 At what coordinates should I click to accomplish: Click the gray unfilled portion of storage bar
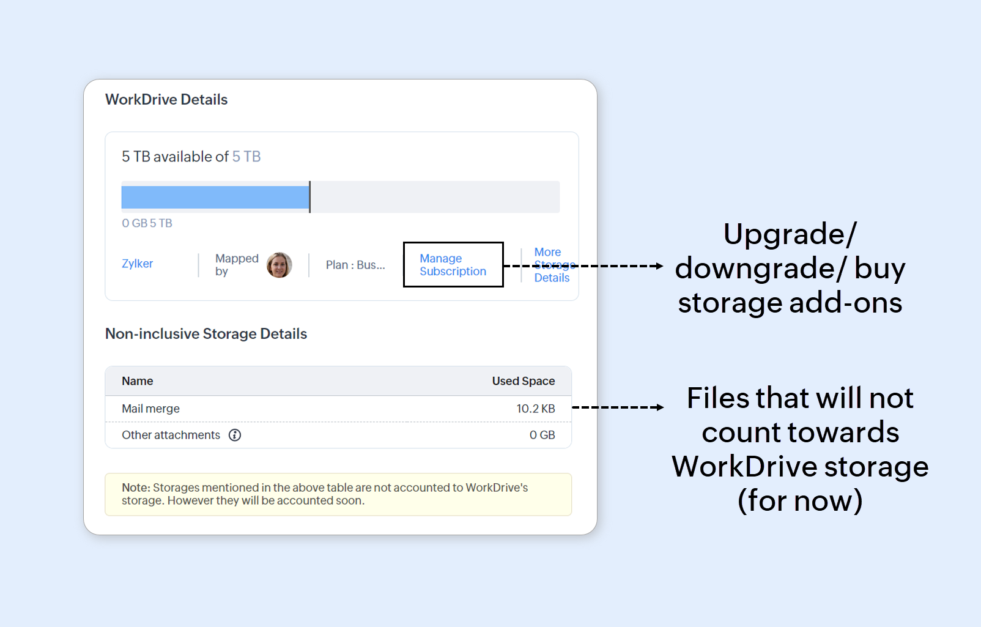[435, 197]
